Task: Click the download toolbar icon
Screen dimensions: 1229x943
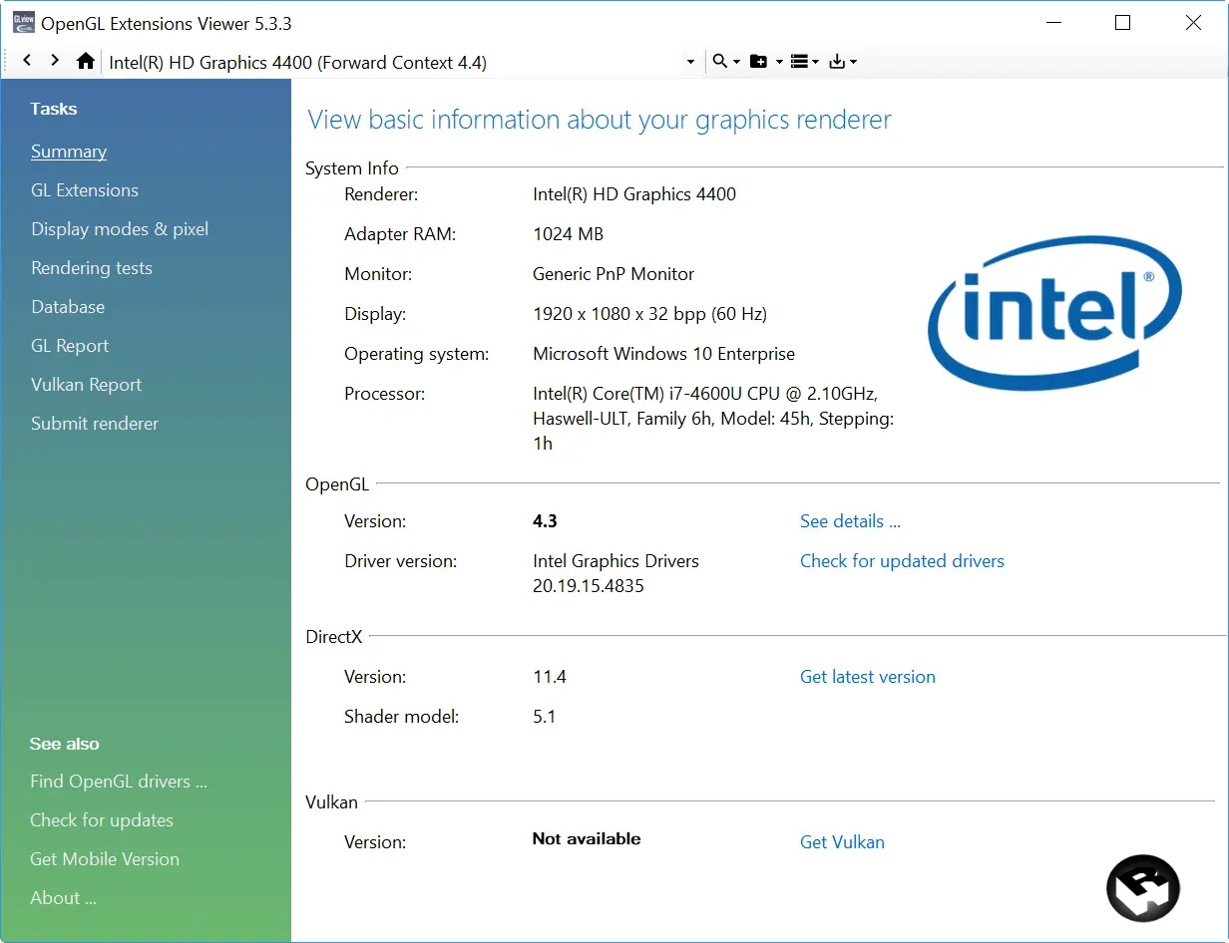Action: [837, 61]
